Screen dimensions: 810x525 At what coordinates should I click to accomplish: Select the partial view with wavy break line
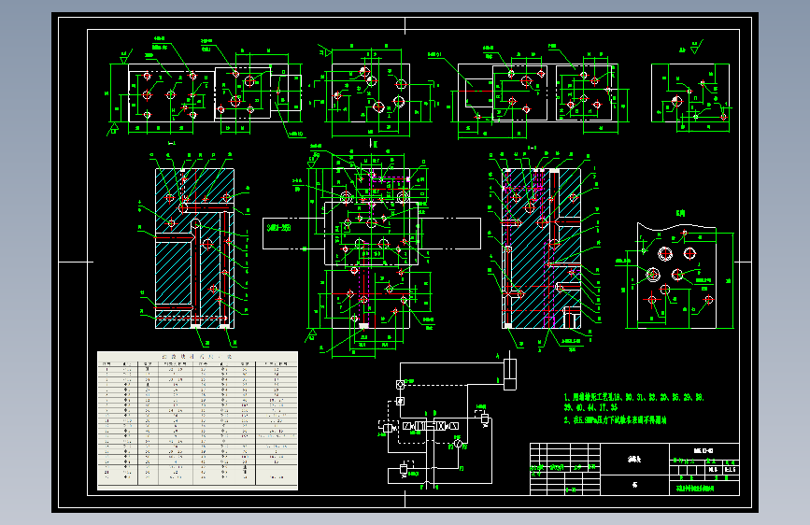point(676,276)
